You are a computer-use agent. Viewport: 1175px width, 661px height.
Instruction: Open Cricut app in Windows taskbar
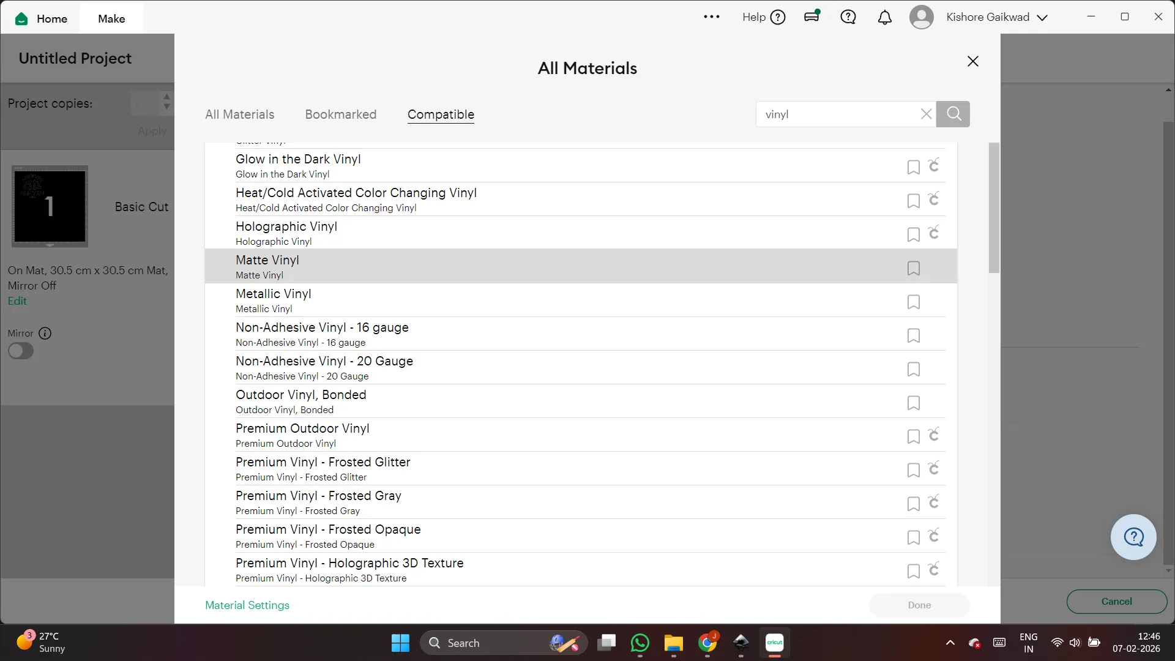point(774,643)
